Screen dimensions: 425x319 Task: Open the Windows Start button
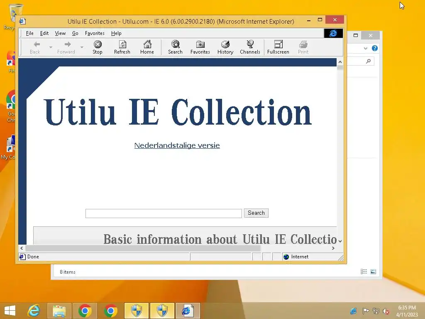pyautogui.click(x=10, y=311)
